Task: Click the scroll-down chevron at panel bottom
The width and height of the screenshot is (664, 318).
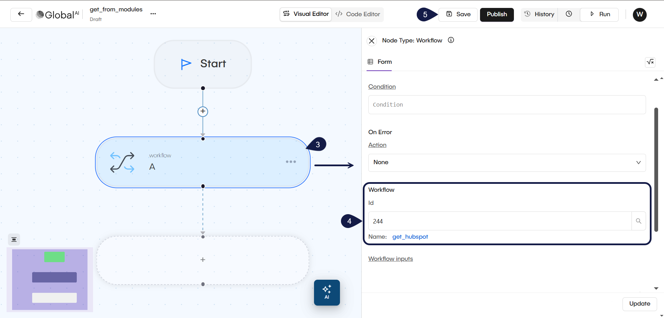Action: [x=656, y=288]
